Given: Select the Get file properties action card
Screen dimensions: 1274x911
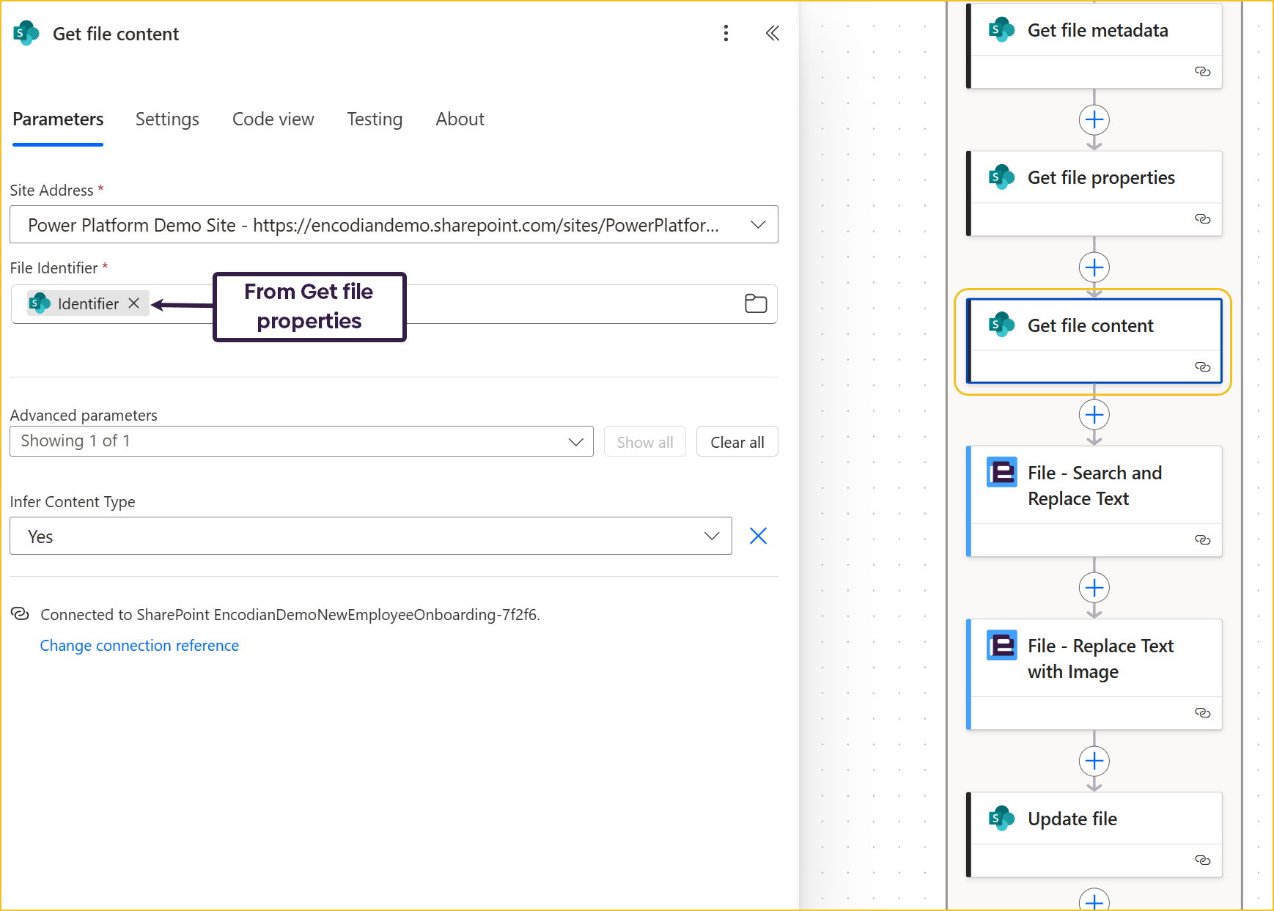Looking at the screenshot, I should point(1100,179).
